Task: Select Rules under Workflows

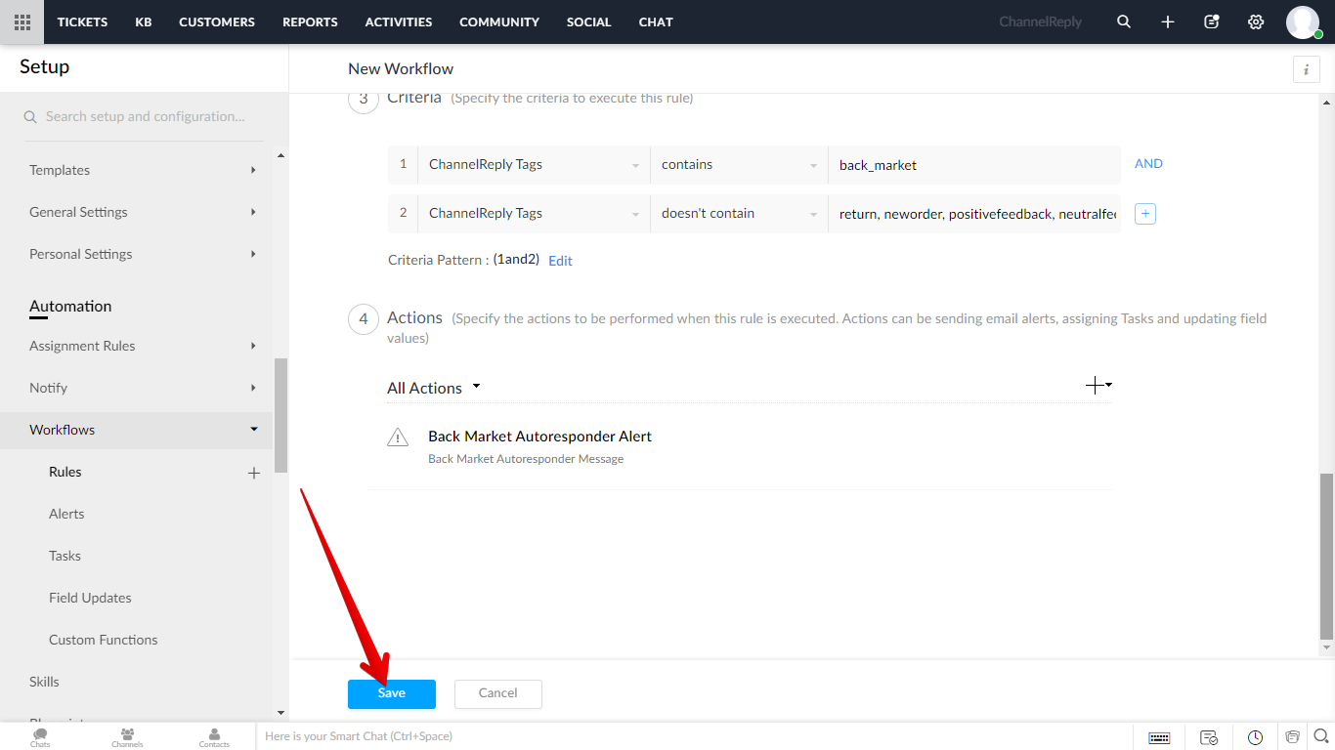Action: point(65,472)
